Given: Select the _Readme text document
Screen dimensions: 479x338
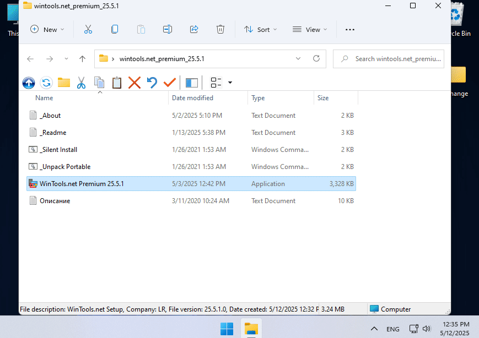Looking at the screenshot, I should click(191, 133).
